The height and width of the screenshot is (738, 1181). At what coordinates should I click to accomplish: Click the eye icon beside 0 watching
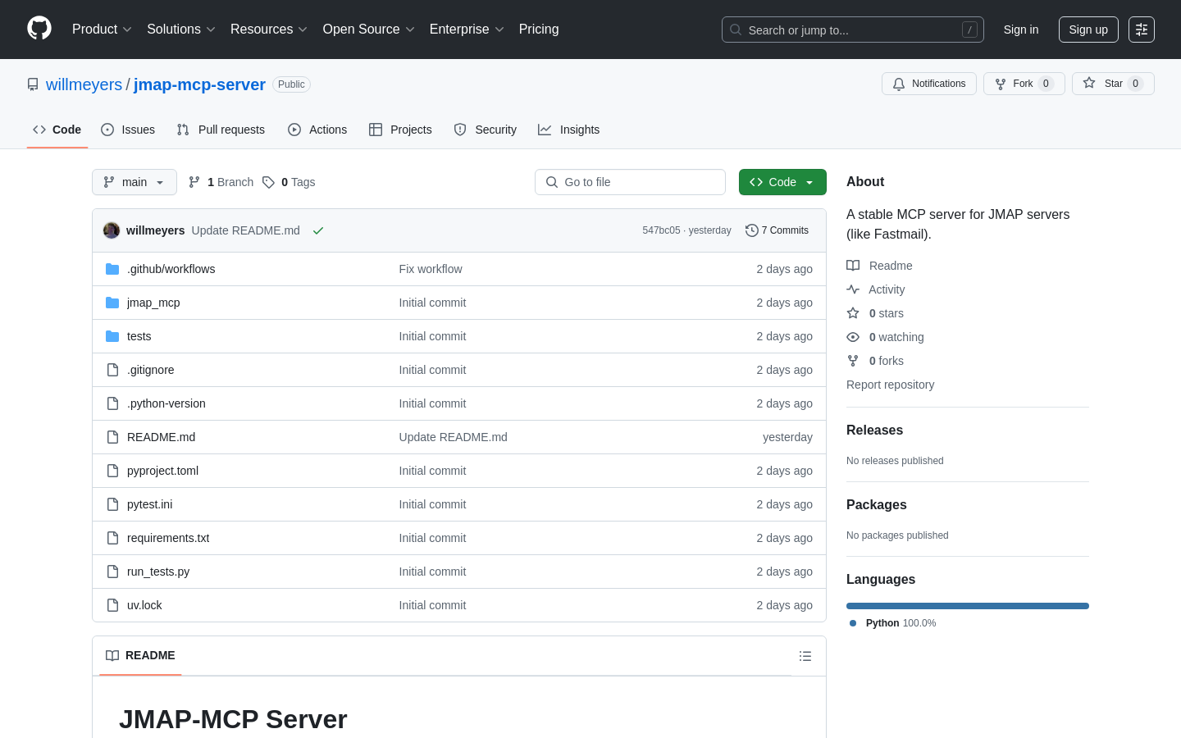(853, 337)
